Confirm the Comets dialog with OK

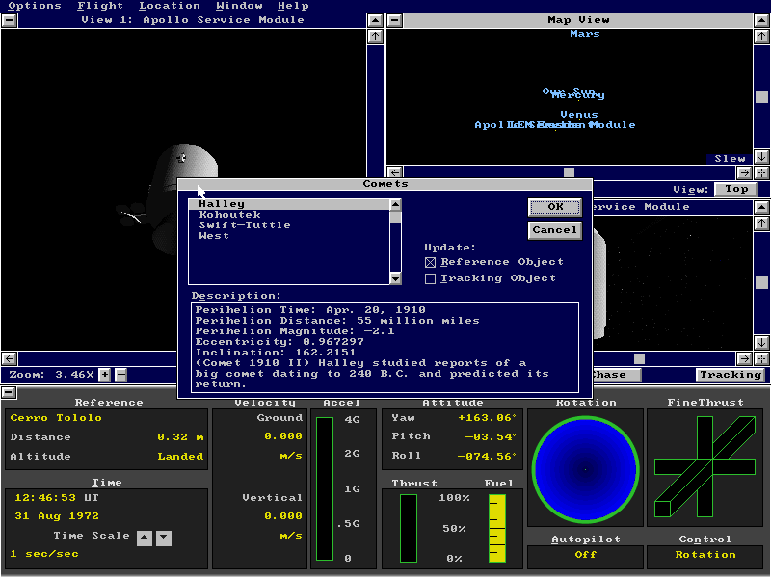click(x=555, y=207)
